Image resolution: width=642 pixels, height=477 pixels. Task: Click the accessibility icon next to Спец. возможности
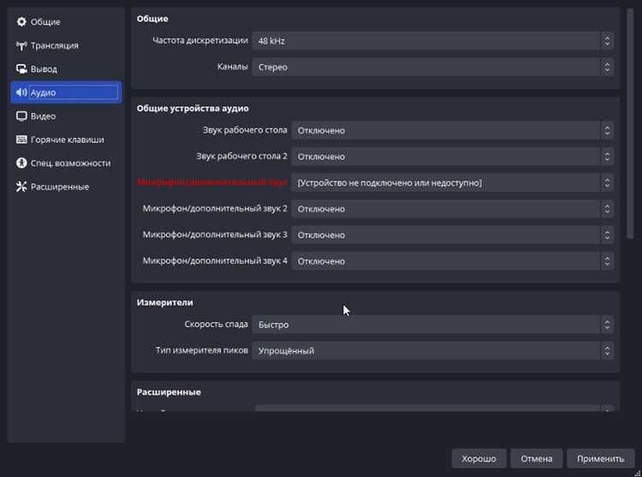(21, 163)
